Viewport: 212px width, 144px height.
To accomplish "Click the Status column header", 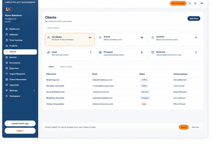I will 142,74.
